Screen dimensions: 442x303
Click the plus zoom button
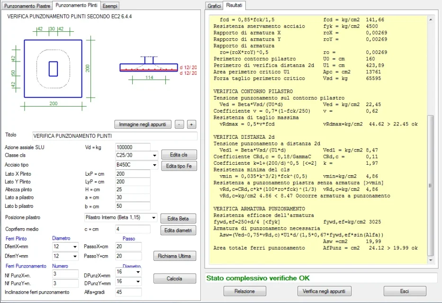pos(191,125)
